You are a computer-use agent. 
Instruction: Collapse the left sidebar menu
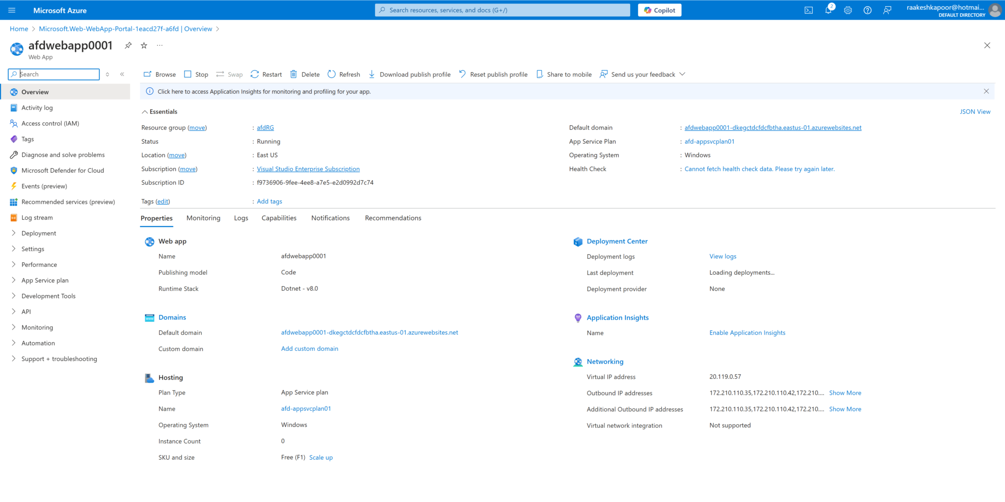(122, 74)
